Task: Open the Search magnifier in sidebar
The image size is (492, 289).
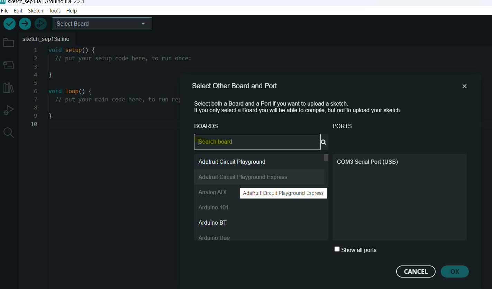Action: (x=9, y=133)
